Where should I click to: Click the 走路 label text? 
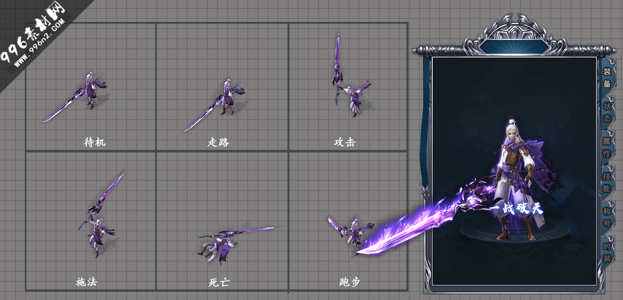click(x=218, y=142)
